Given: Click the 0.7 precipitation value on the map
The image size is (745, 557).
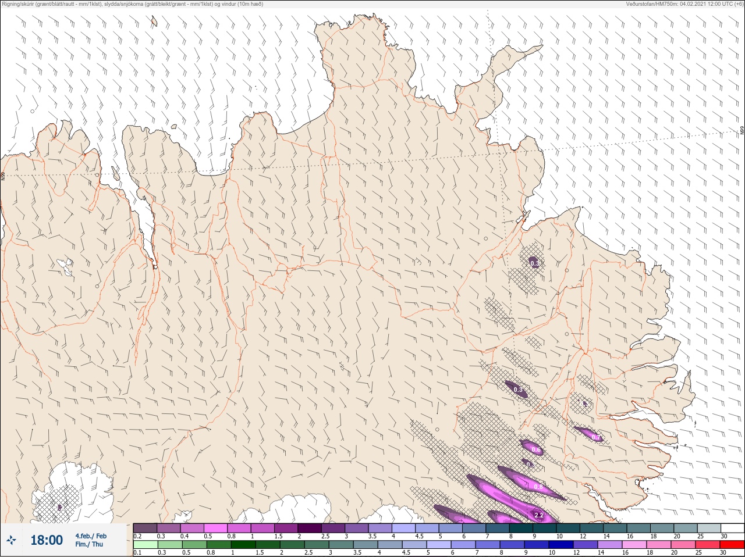Looking at the screenshot, I should click(595, 437).
